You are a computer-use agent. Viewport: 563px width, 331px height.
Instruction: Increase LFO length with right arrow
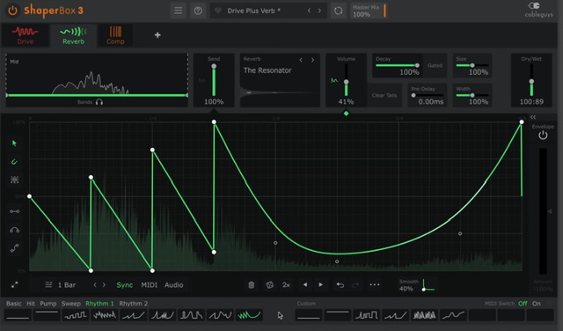pos(104,285)
